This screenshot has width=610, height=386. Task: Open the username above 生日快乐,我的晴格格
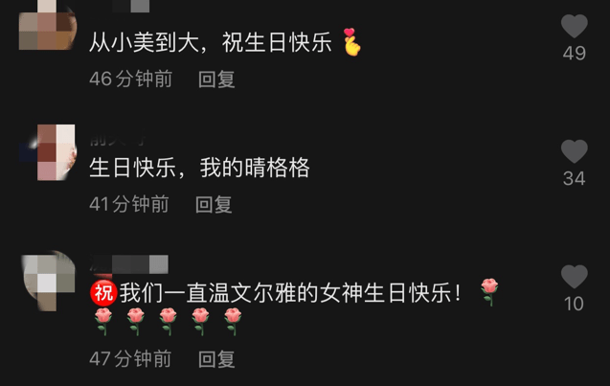coord(118,139)
